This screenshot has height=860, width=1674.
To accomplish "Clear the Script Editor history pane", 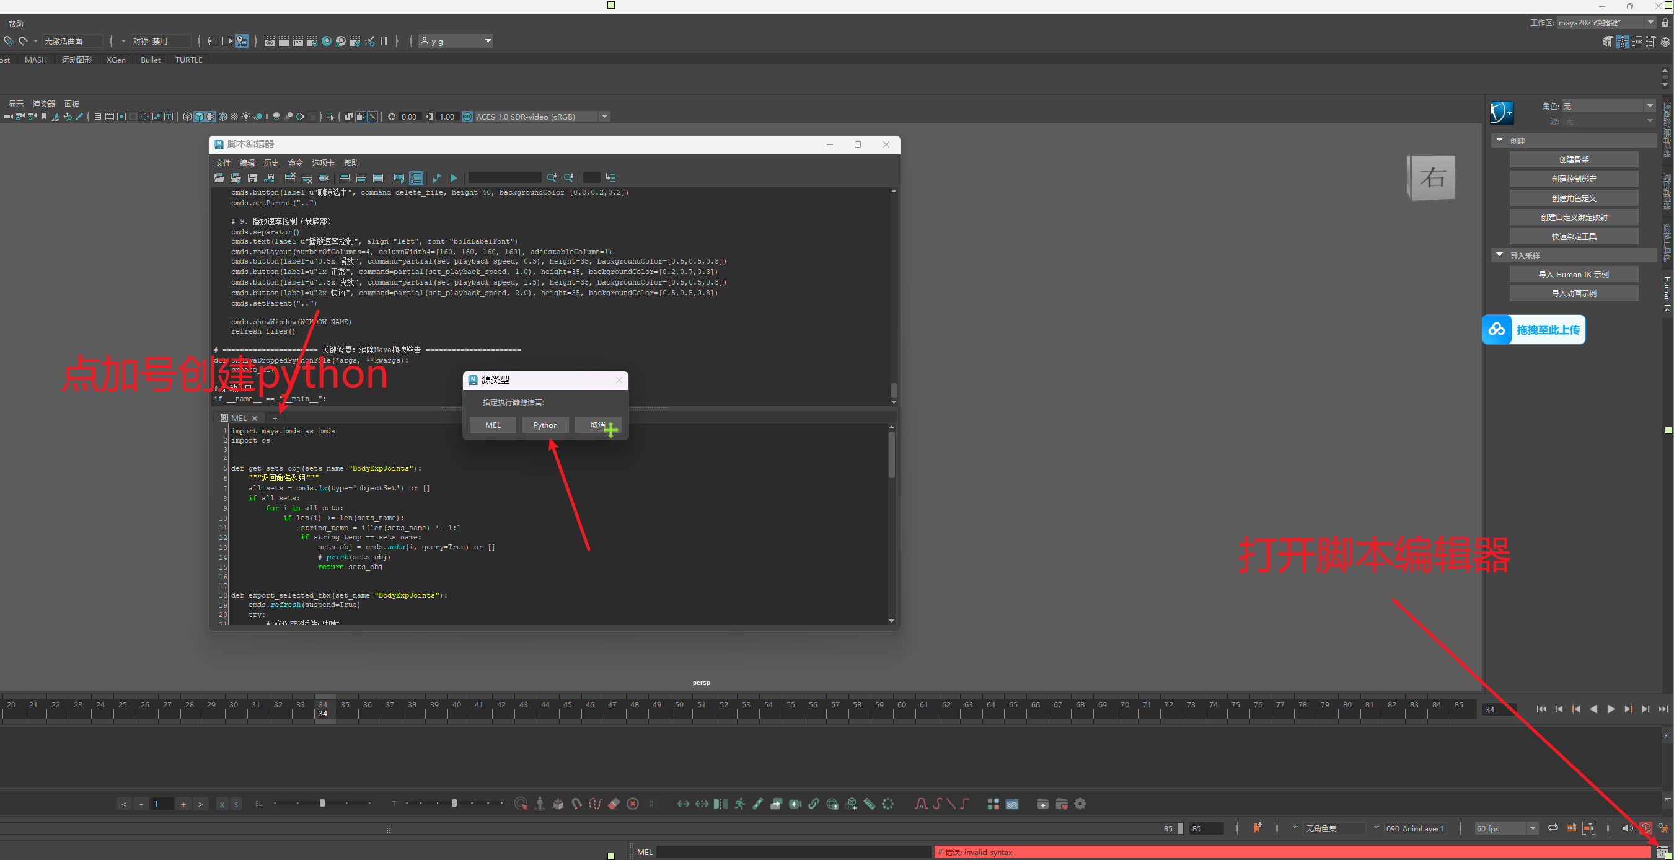I will (x=290, y=177).
